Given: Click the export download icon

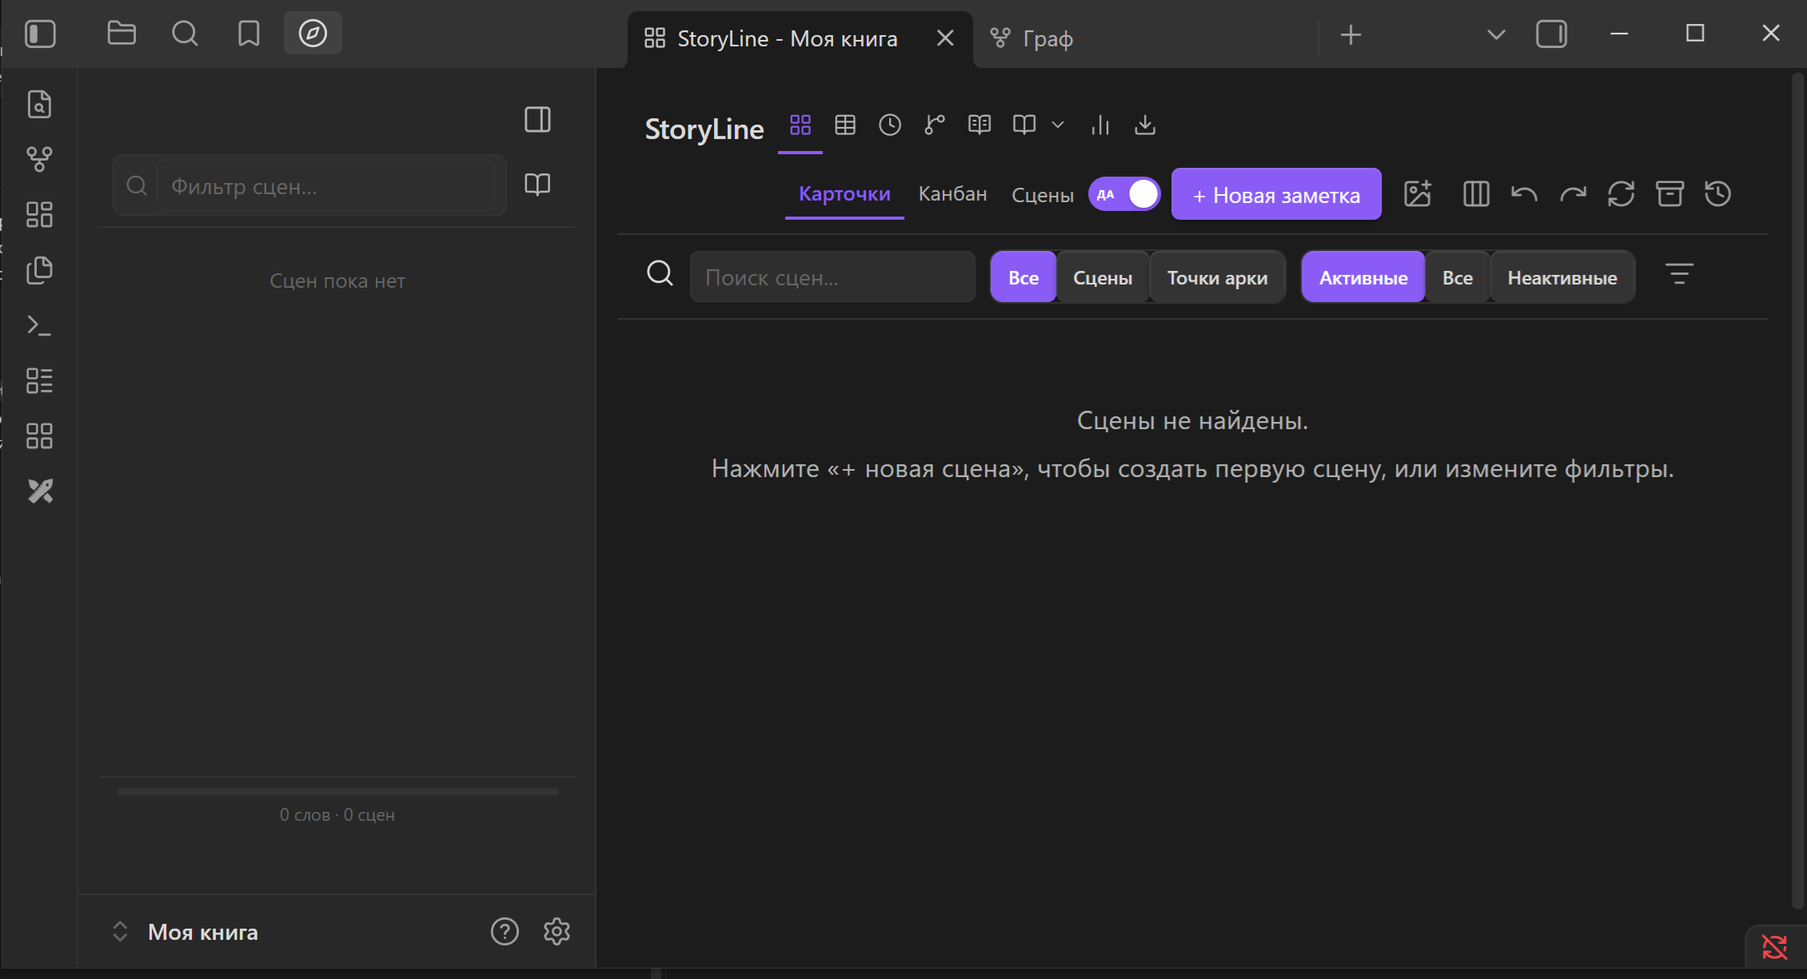Looking at the screenshot, I should pyautogui.click(x=1145, y=125).
